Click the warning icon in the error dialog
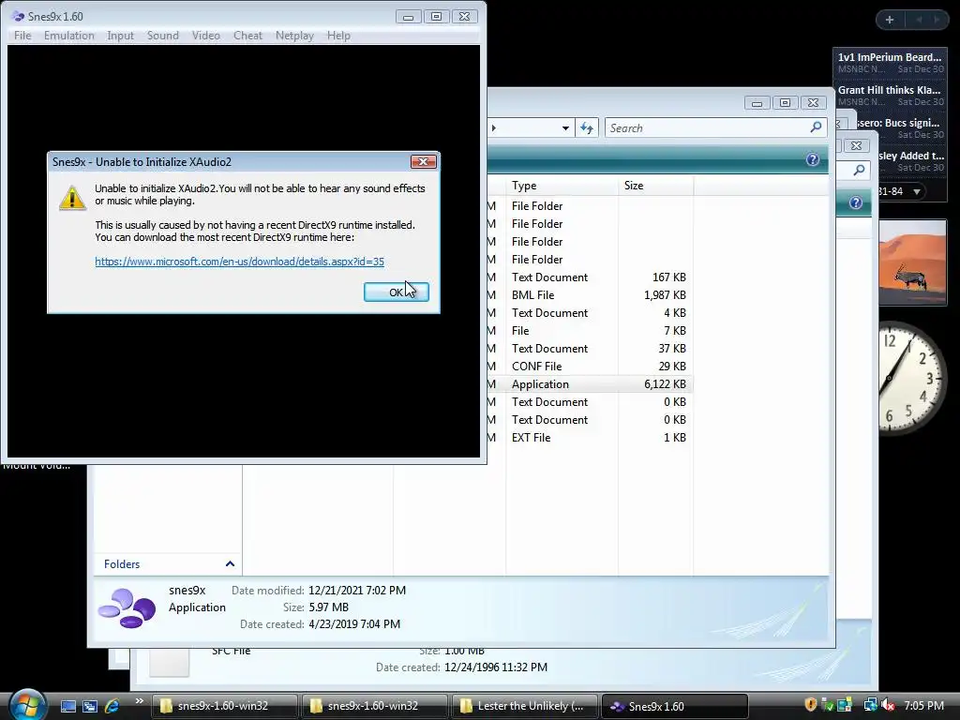The height and width of the screenshot is (720, 960). (72, 198)
